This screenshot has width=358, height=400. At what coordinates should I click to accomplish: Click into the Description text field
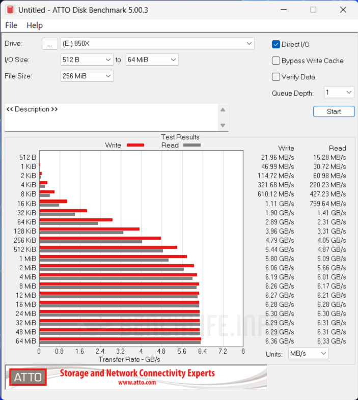[x=111, y=118]
